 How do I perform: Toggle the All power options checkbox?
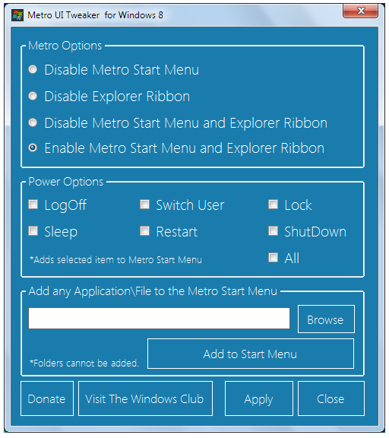pos(273,258)
